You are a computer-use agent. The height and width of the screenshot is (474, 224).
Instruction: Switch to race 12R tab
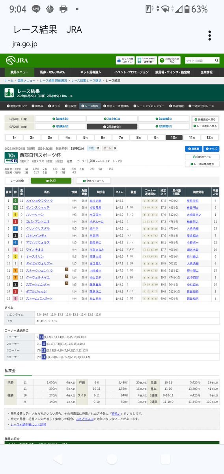210,138
